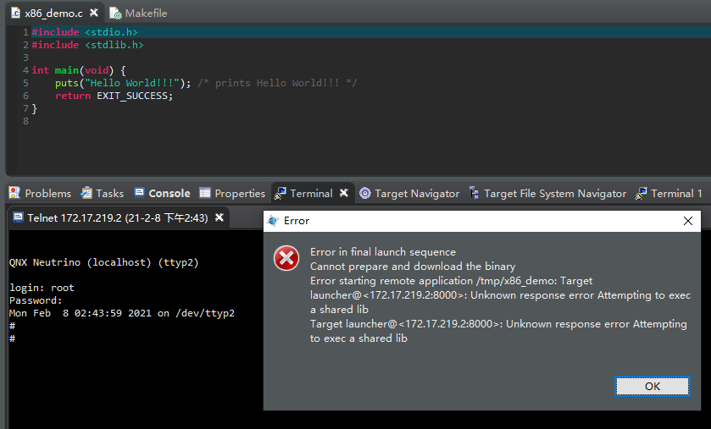Click the Console view icon
This screenshot has height=429, width=711.
pos(140,193)
